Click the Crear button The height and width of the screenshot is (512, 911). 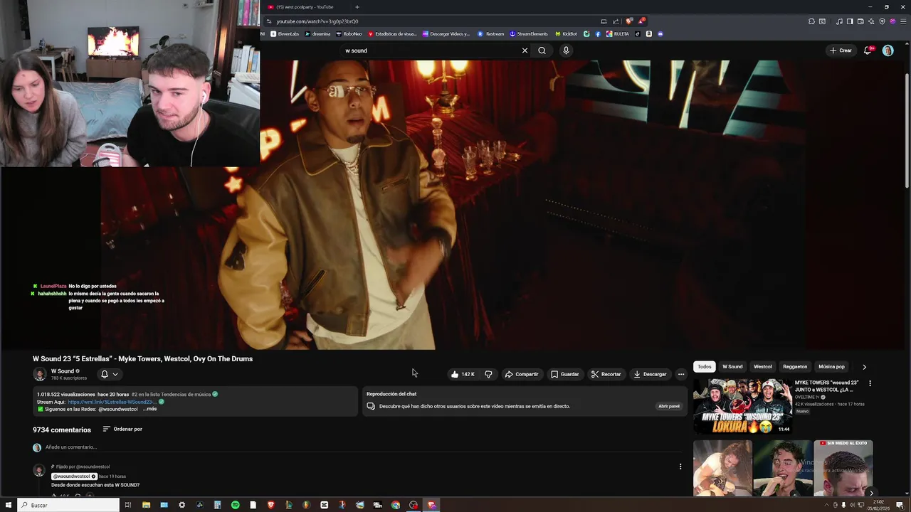[x=841, y=50]
